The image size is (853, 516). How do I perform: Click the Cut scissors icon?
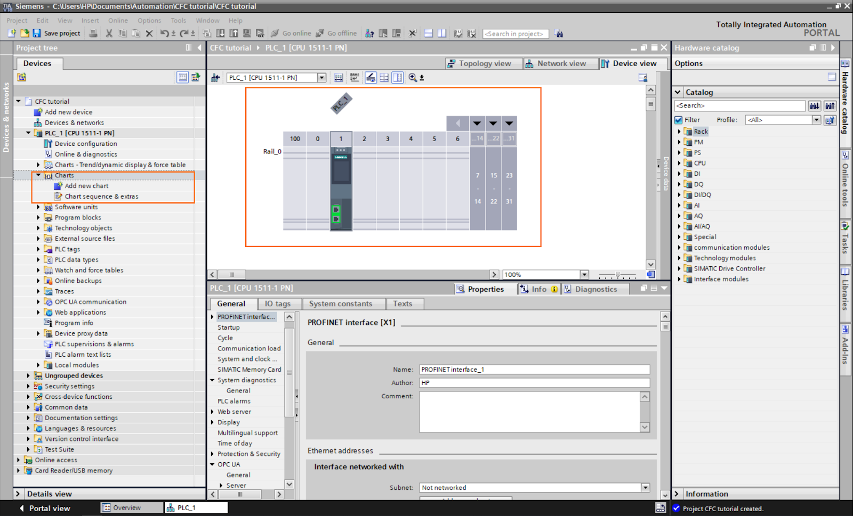[109, 33]
